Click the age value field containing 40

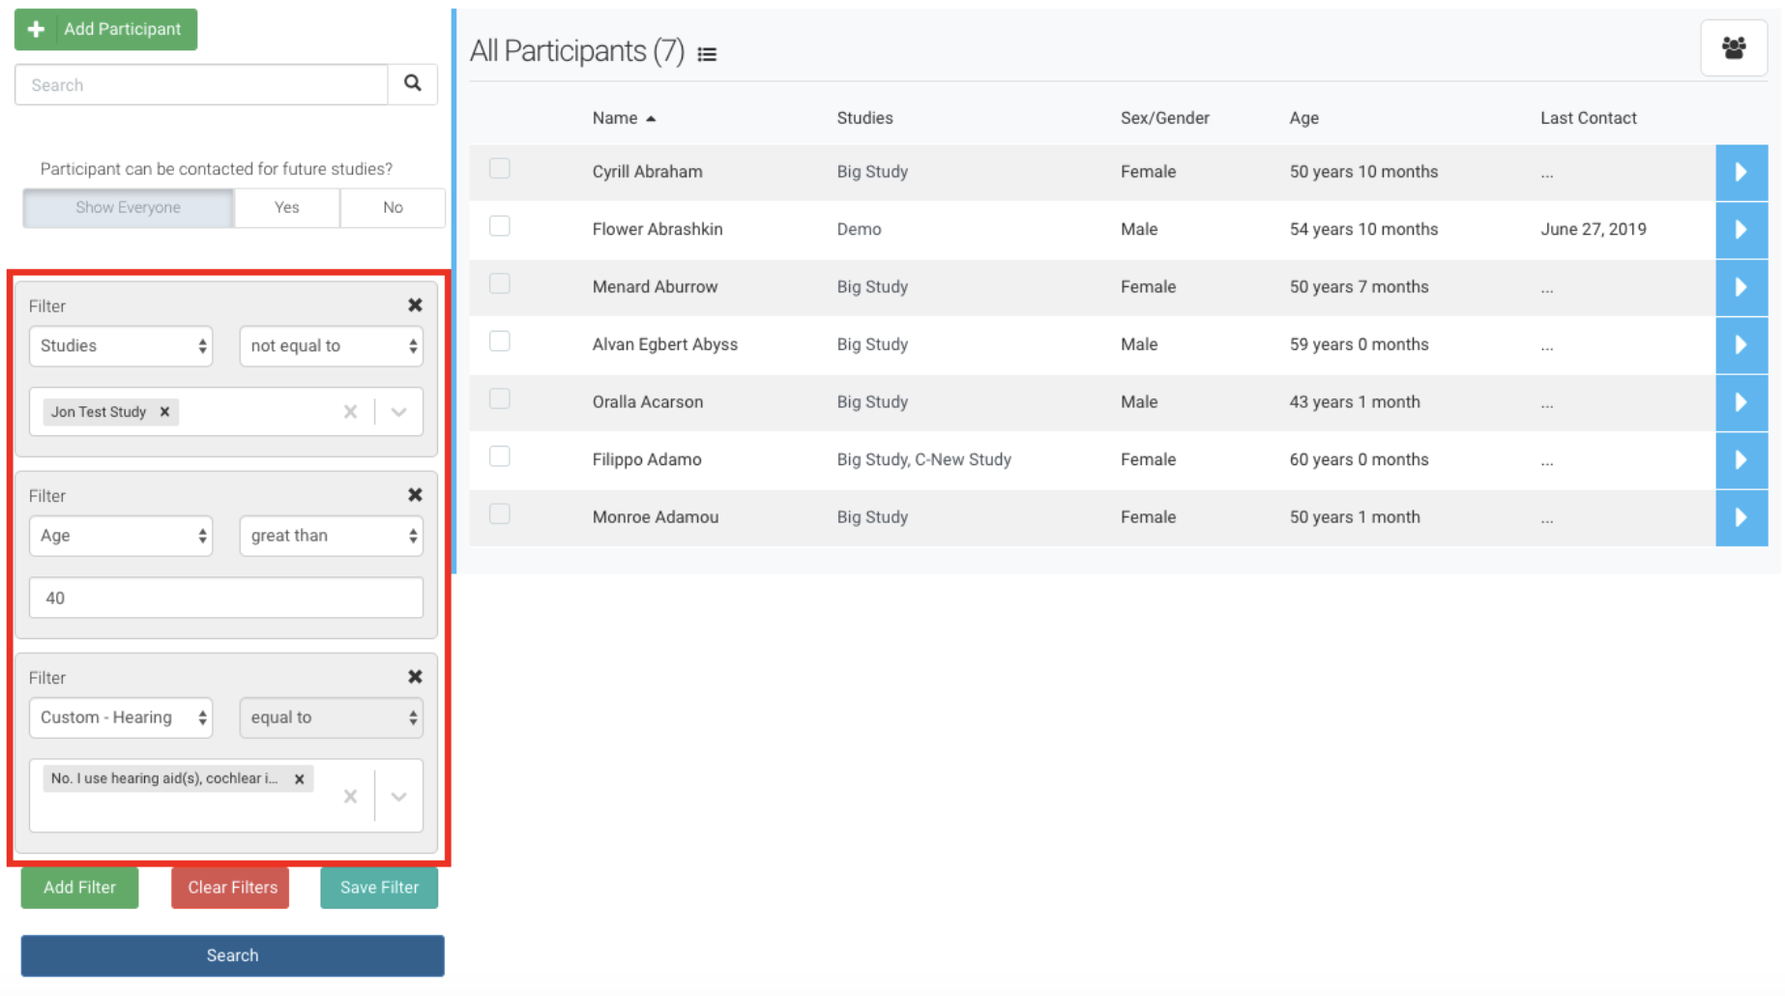coord(226,599)
